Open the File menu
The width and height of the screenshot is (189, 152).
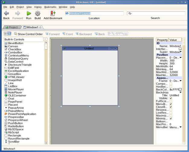point(5,7)
